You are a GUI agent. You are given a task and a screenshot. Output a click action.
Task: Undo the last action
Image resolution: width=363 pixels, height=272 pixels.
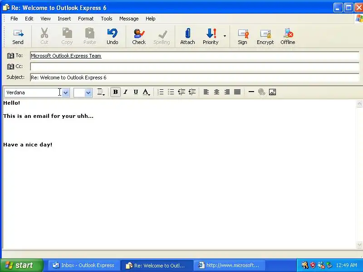coord(112,37)
